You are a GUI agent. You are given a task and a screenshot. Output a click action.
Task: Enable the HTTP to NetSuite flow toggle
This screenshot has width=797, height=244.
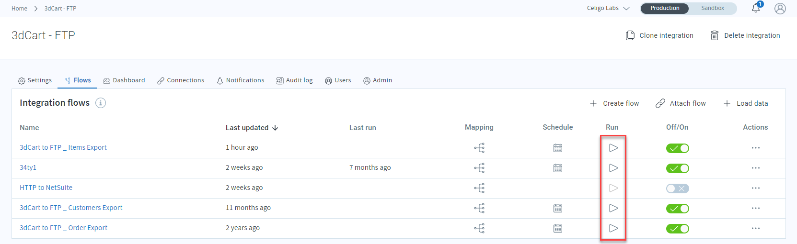coord(678,189)
